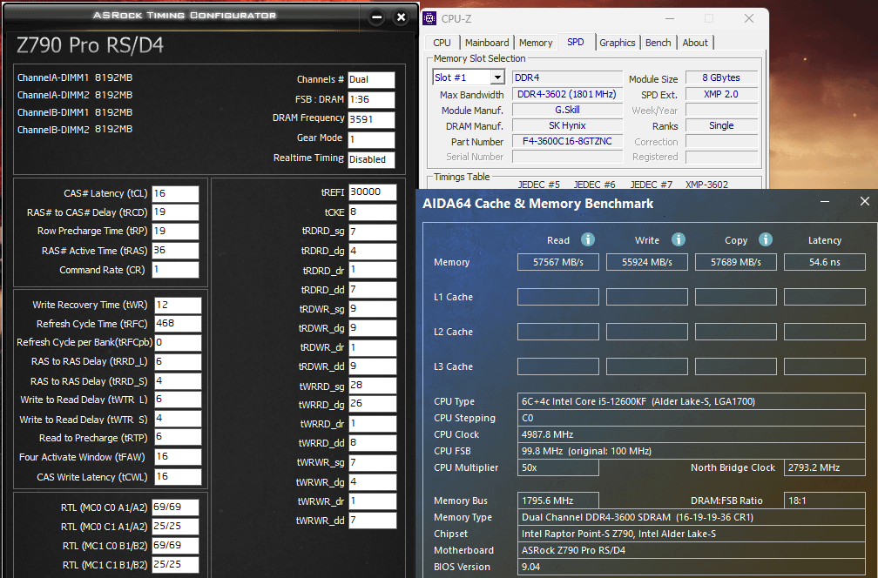Minimize the ASRock Timing Configurator window
The image size is (878, 578).
pos(377,17)
